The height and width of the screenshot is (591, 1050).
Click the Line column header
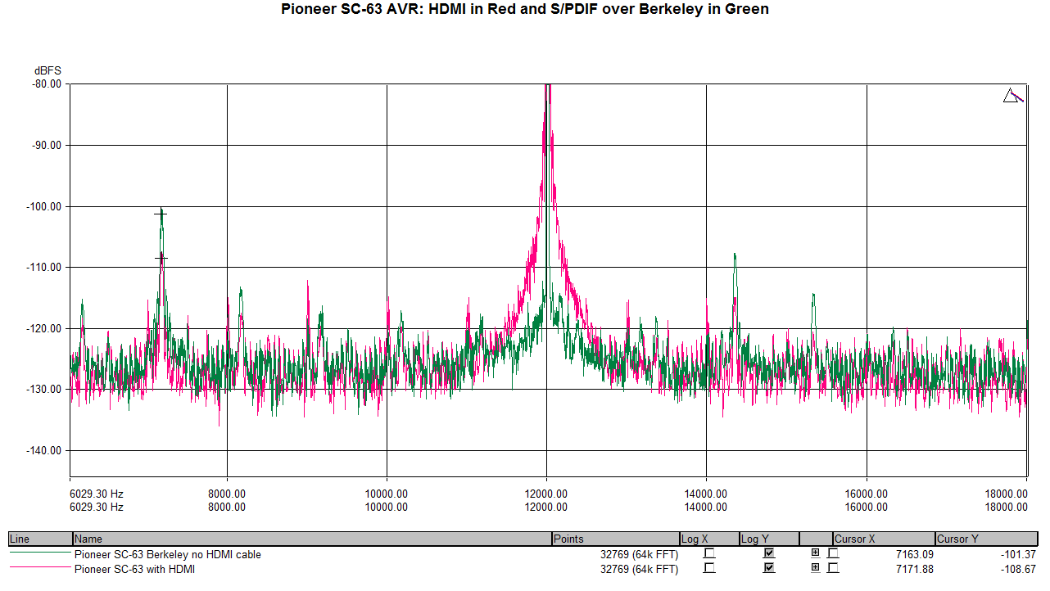point(40,539)
